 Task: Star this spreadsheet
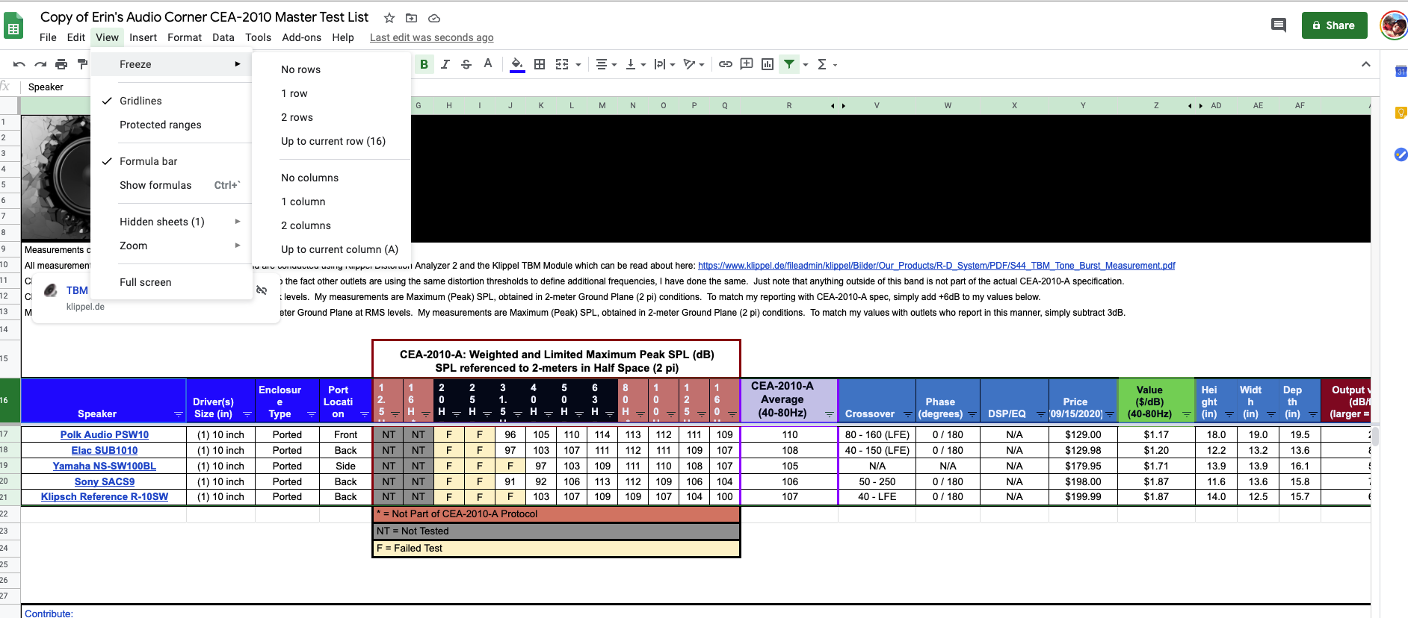pos(389,18)
